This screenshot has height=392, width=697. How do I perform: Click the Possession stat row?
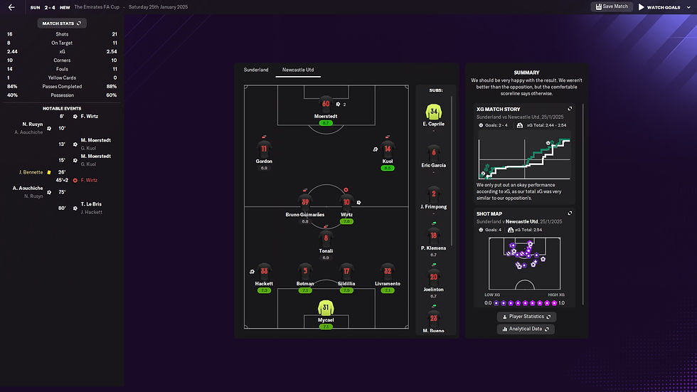pos(62,95)
